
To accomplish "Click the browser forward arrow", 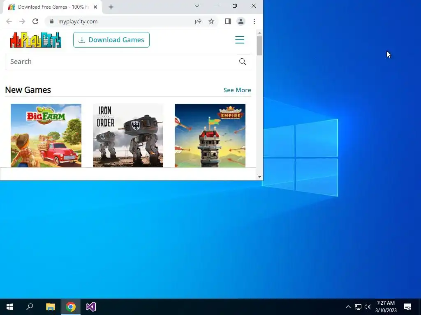I will click(x=22, y=21).
